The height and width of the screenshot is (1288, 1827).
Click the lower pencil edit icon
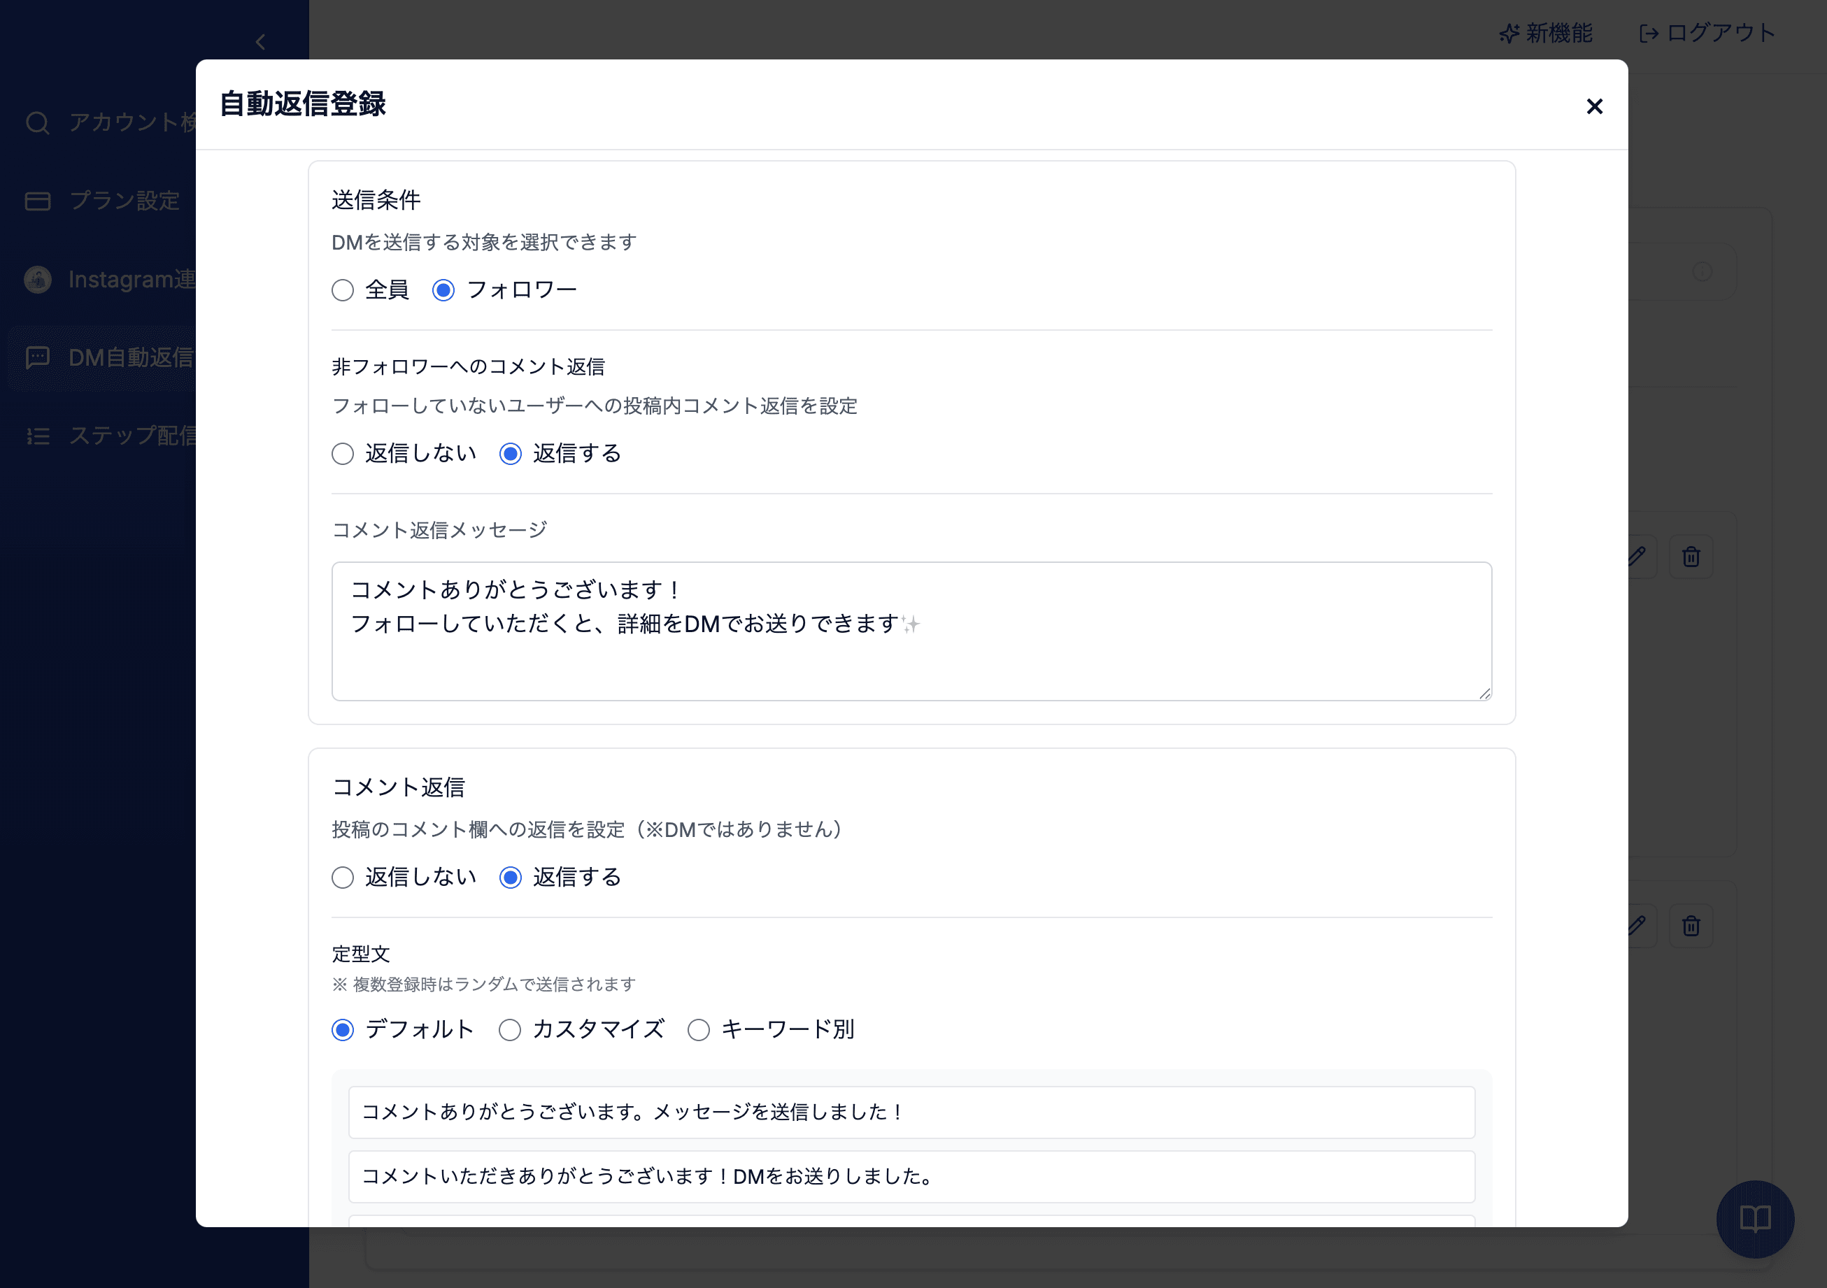pos(1636,925)
